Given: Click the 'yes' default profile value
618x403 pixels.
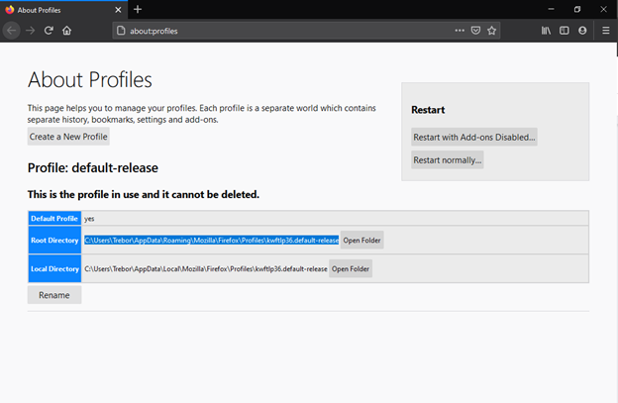Looking at the screenshot, I should [89, 219].
